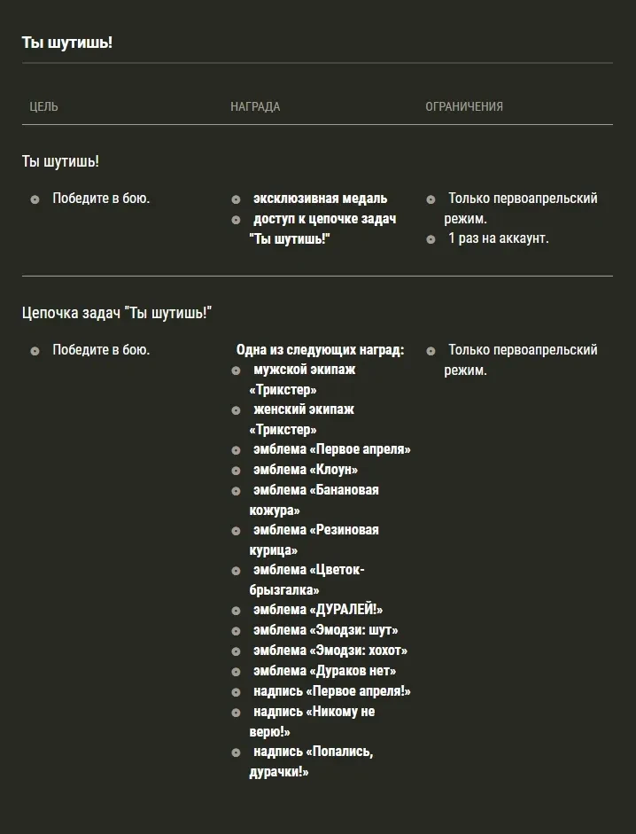This screenshot has height=834, width=636.
Task: Click the bullet next to «эмблема «Клоун»»
Action: (x=236, y=471)
